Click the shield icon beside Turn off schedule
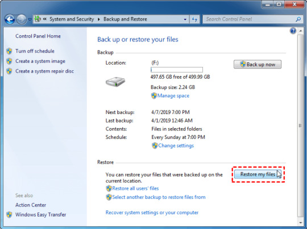This screenshot has width=307, height=229. click(x=9, y=51)
